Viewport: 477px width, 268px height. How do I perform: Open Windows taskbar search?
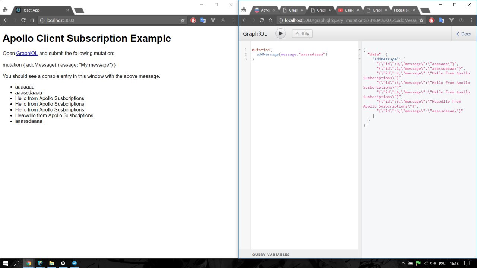click(x=17, y=263)
